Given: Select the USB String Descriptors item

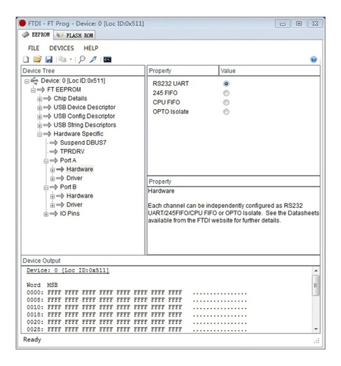Looking at the screenshot, I should tap(84, 125).
